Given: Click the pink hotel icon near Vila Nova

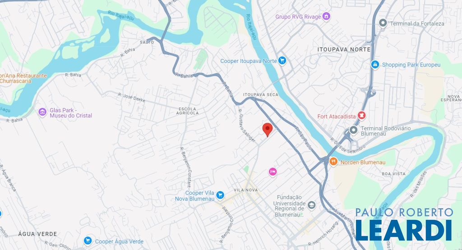Looking at the screenshot, I should 273,172.
